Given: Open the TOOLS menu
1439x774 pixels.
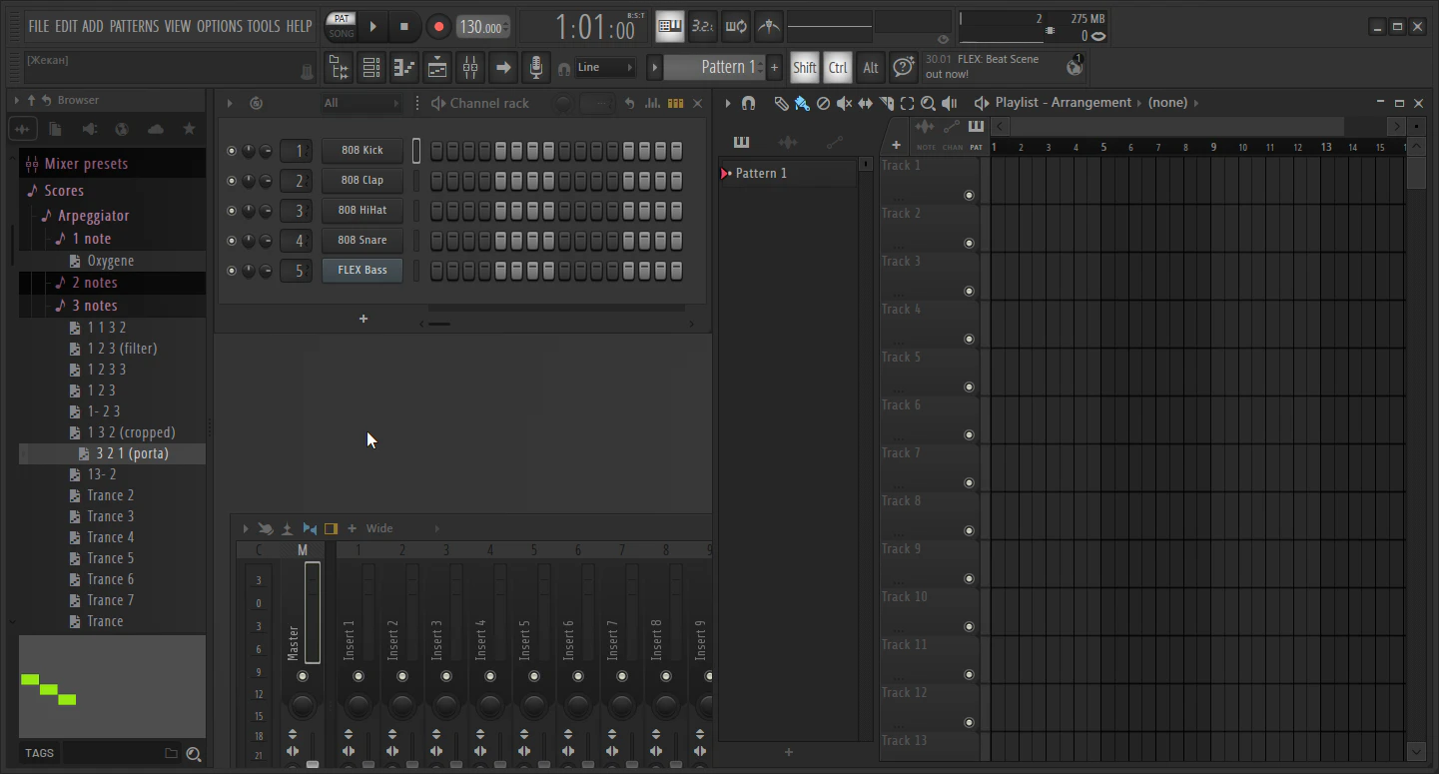Looking at the screenshot, I should coord(263,26).
